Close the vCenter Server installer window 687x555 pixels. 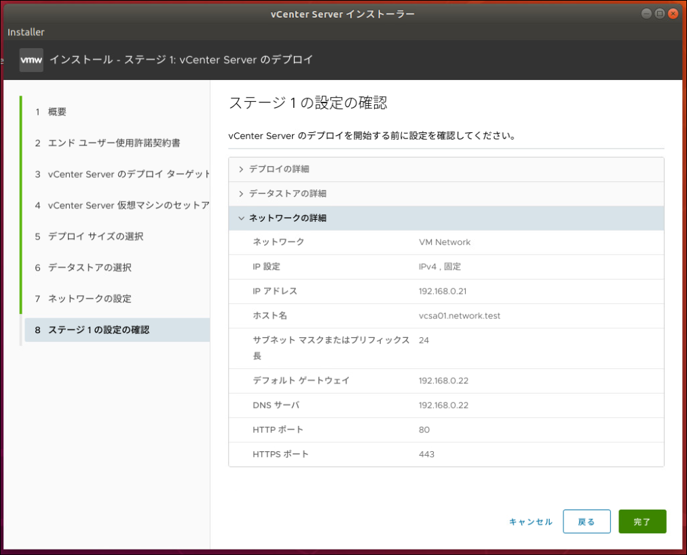673,14
